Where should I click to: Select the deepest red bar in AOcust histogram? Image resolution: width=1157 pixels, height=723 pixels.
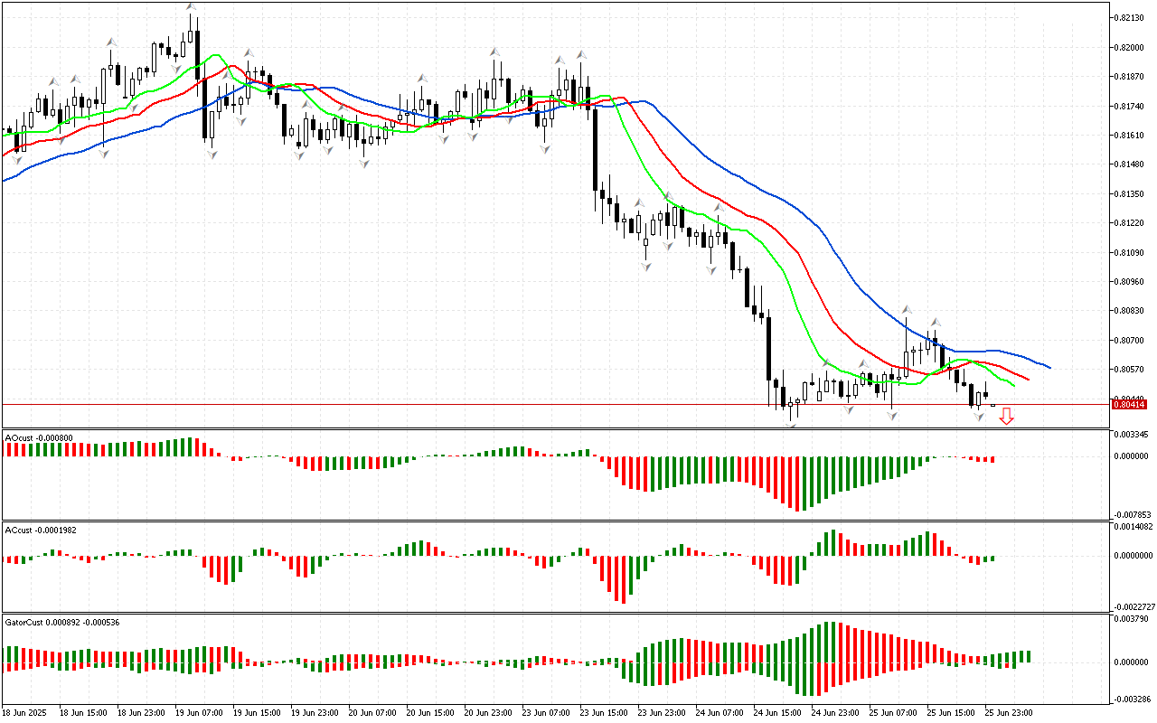click(795, 484)
